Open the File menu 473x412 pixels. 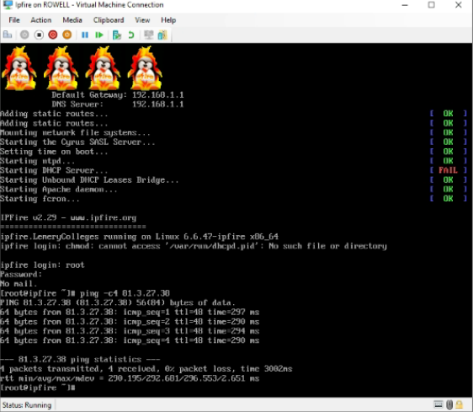coord(14,20)
